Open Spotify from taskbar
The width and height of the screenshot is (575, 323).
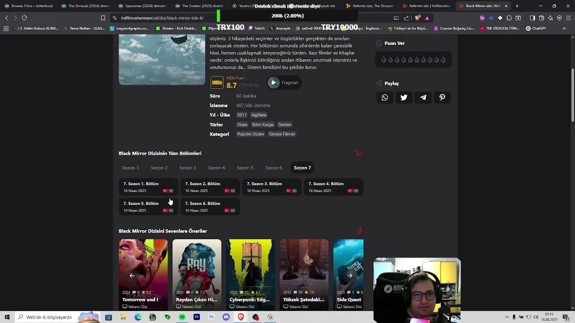[x=182, y=317]
